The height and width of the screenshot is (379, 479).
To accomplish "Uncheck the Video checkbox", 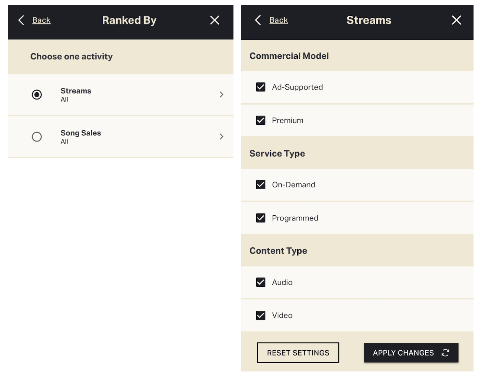I will tap(261, 315).
